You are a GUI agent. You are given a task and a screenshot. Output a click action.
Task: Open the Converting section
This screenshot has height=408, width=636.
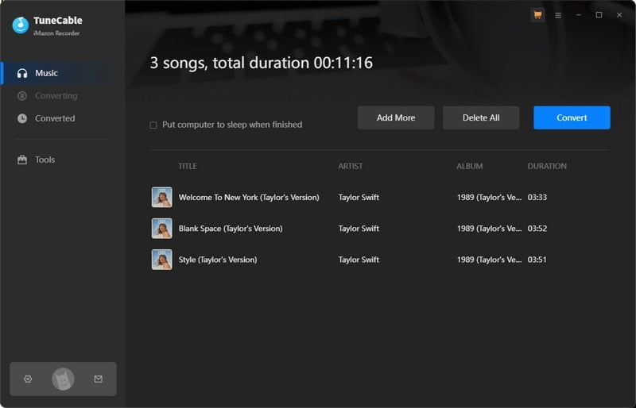(x=63, y=95)
